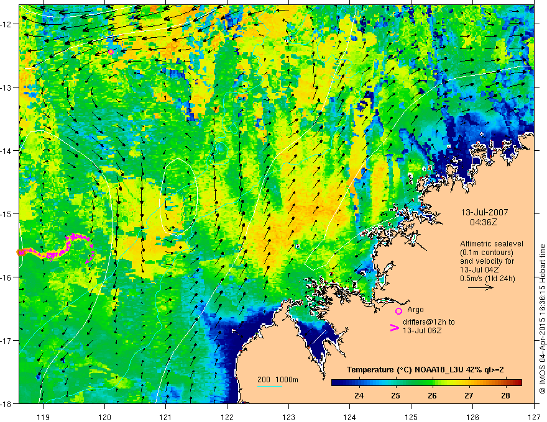This screenshot has height=422, width=547.
Task: Click the '0.5m/s (1kt 24h)' text
Action: coord(488,279)
